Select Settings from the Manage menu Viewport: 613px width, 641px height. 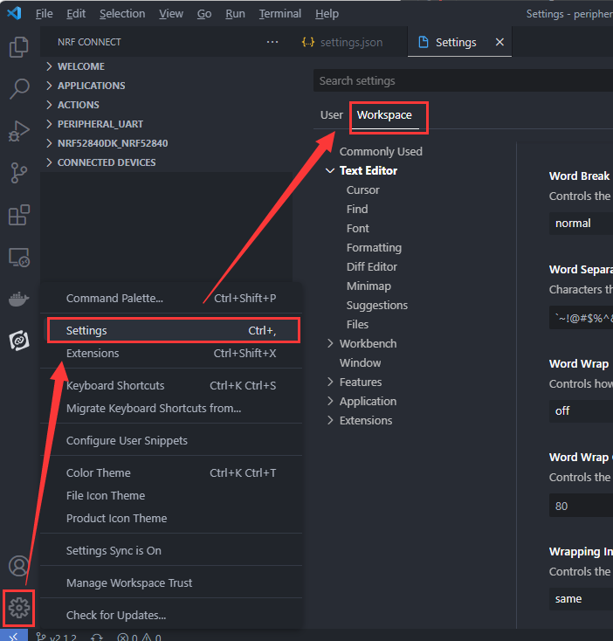tap(170, 331)
